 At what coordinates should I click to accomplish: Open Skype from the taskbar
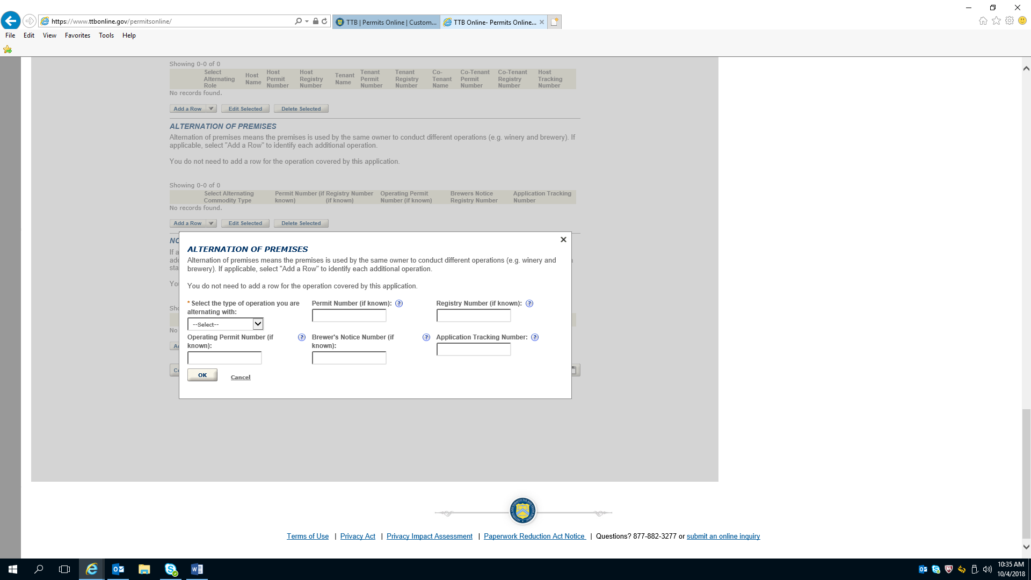[x=171, y=569]
